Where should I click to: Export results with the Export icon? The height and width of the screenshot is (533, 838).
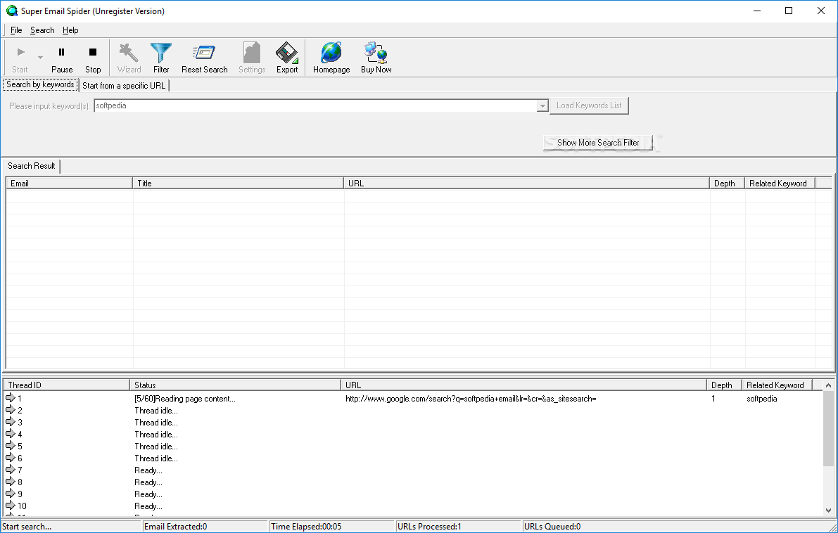(287, 52)
